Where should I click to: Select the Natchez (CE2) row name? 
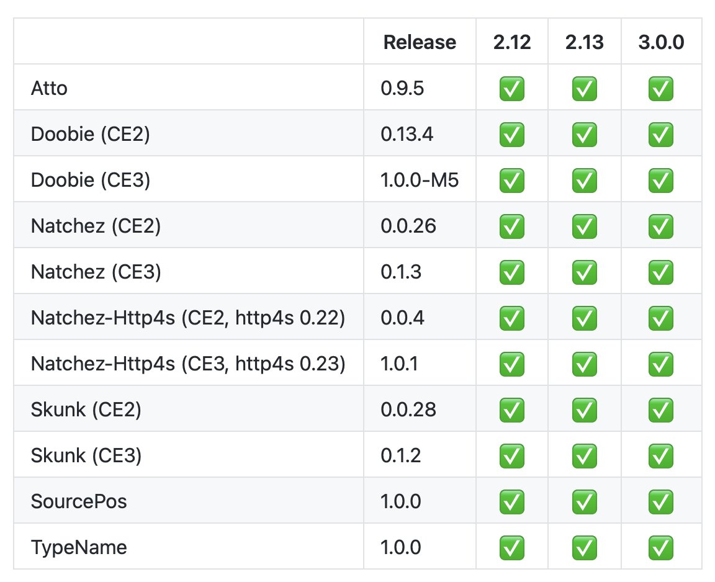click(x=96, y=226)
